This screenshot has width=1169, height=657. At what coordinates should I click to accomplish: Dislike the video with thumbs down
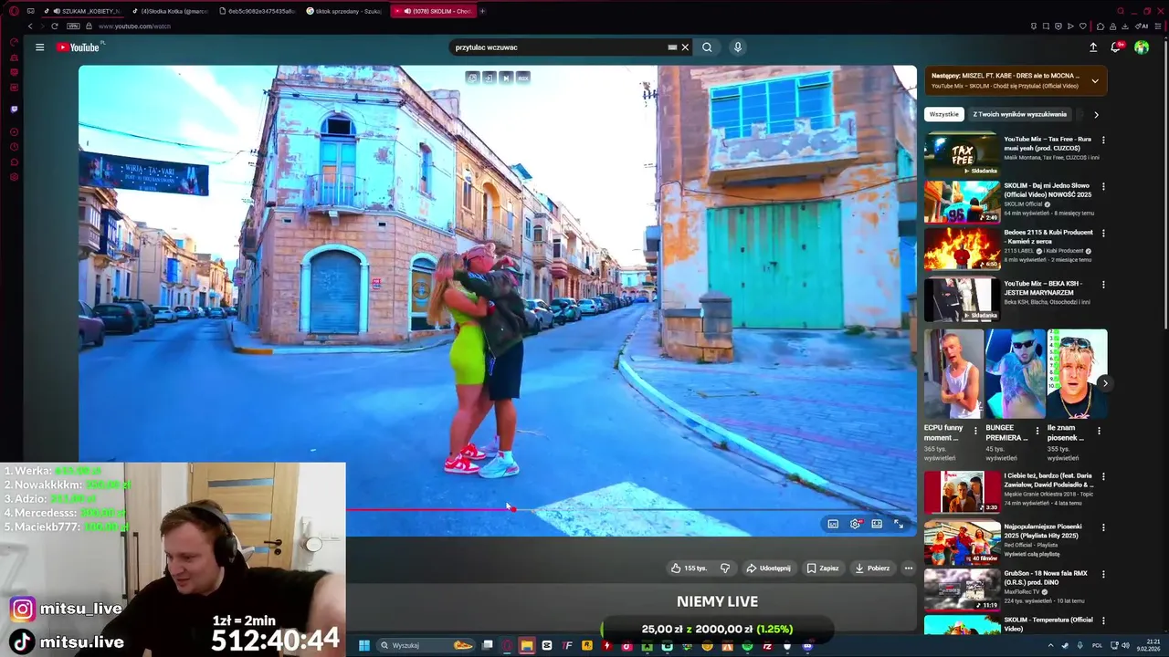tap(725, 568)
